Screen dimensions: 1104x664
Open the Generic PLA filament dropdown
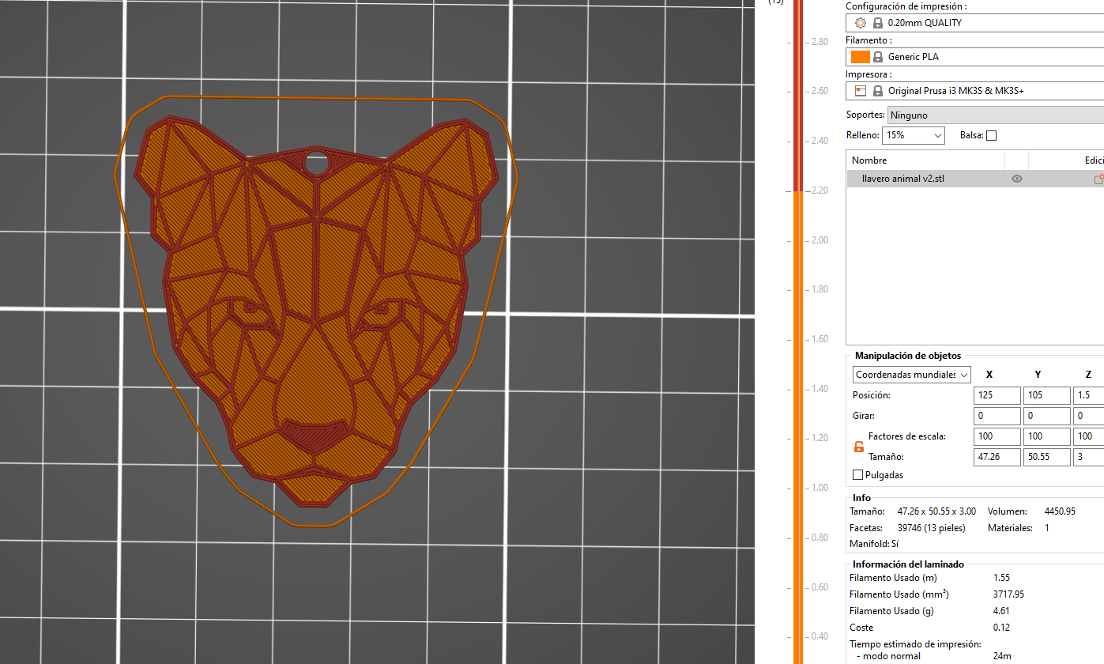tap(974, 57)
